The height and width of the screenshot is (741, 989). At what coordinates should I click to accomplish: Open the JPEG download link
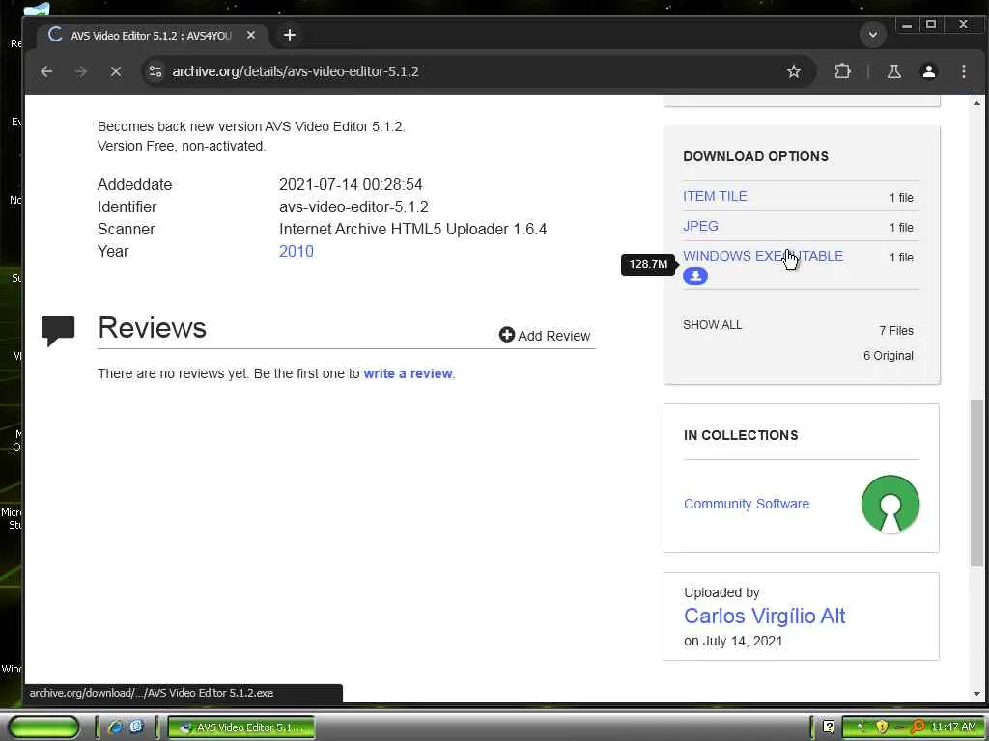[700, 226]
